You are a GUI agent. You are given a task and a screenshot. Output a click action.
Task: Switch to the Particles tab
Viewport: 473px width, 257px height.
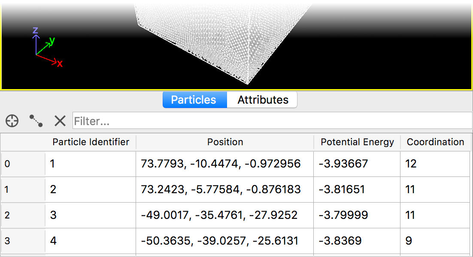tap(194, 100)
